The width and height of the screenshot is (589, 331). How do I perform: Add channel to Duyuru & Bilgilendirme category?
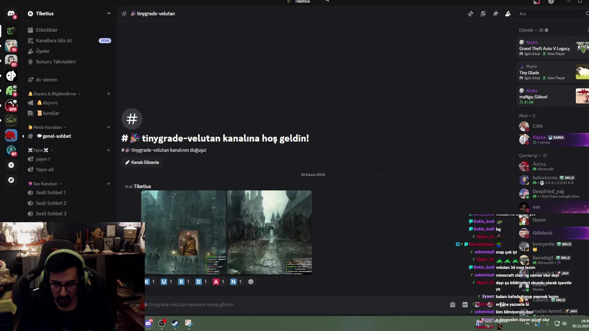[109, 94]
